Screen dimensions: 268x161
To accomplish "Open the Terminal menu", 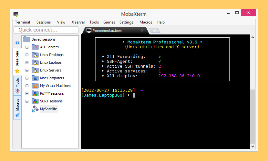I will pyautogui.click(x=22, y=22).
